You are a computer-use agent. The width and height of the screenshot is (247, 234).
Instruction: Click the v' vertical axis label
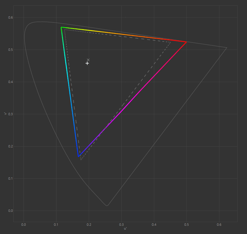5,113
